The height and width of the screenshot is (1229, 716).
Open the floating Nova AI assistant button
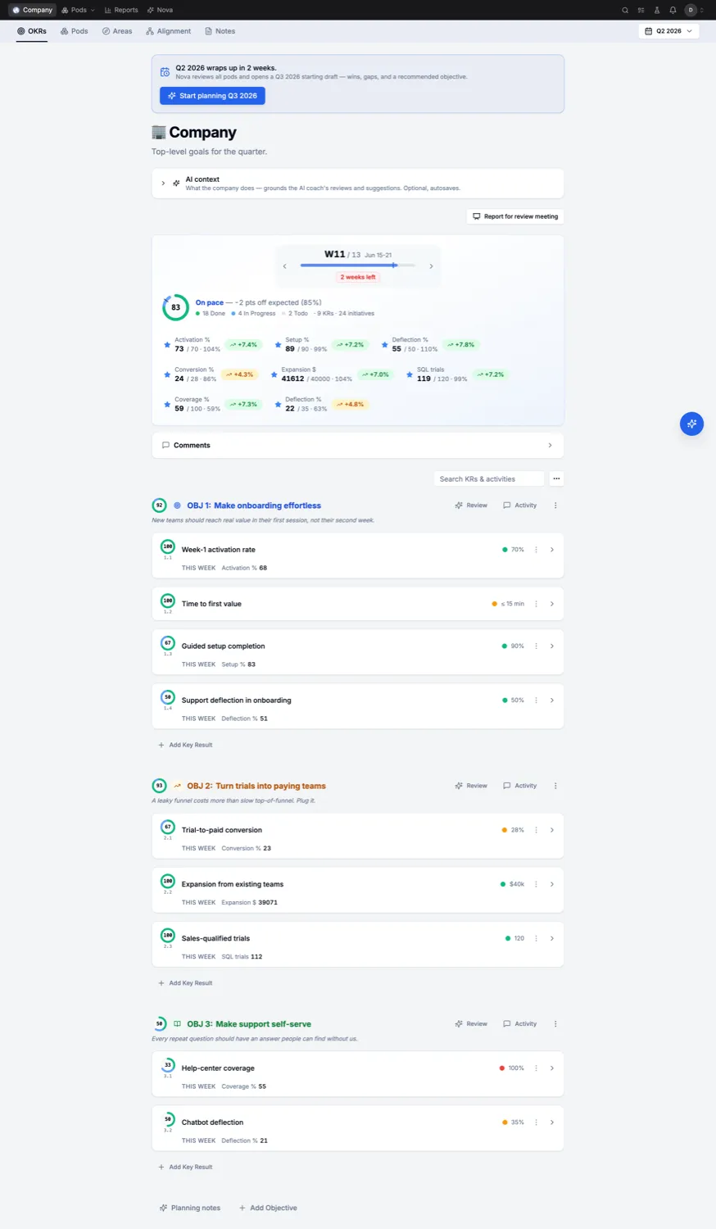(x=691, y=424)
